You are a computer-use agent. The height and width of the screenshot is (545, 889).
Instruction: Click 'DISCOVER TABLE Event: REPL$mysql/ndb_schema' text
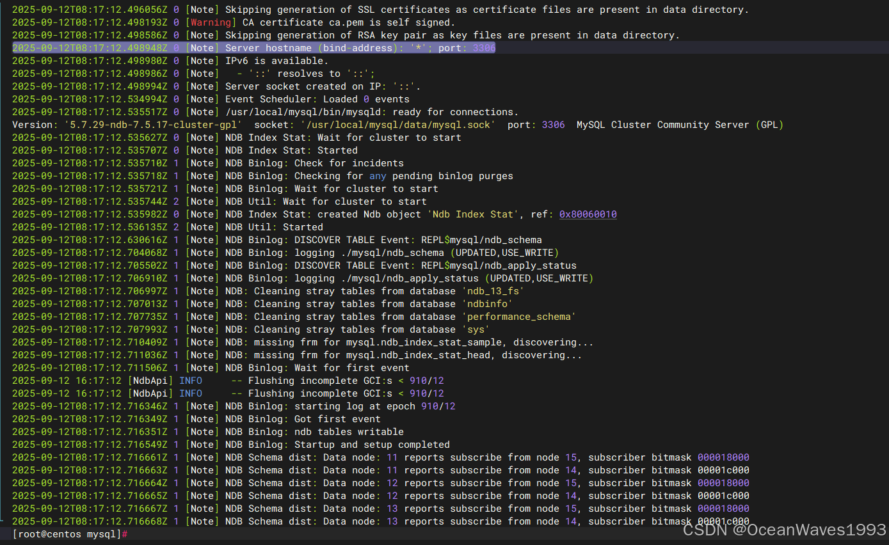point(418,240)
